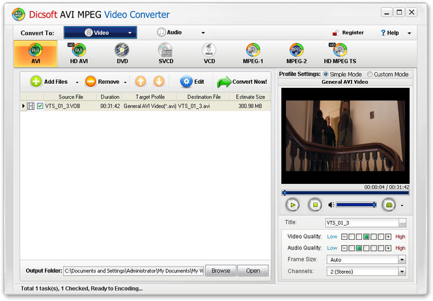Start conversion with the green arrow icon
This screenshot has height=301, width=433.
(224, 82)
